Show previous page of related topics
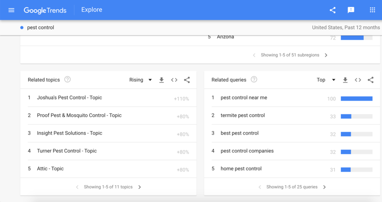382x202 pixels. [77, 187]
